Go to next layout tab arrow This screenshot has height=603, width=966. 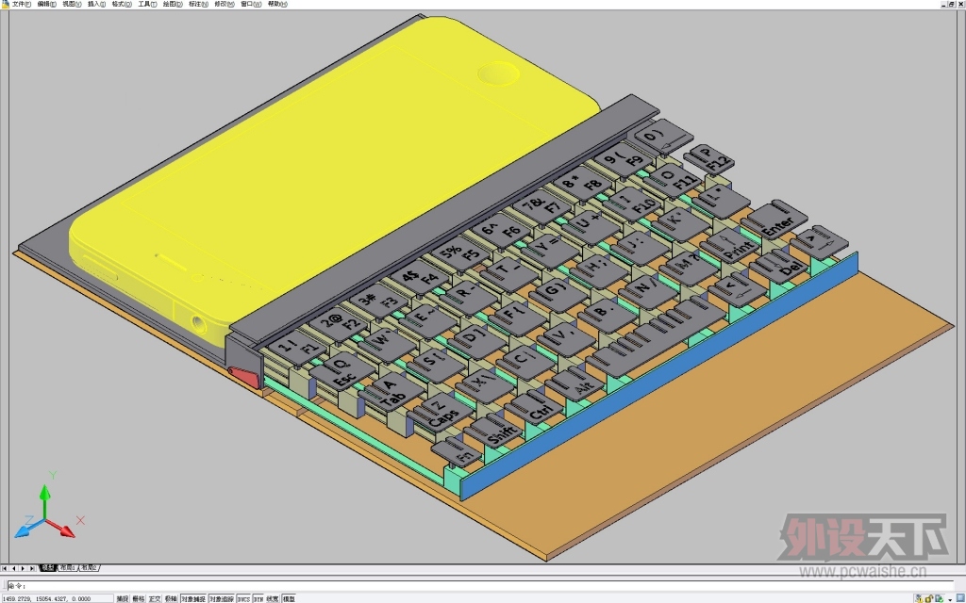tap(24, 568)
